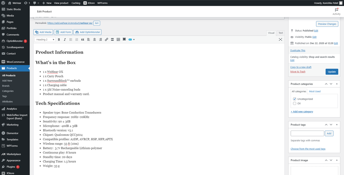Toggle italic formatting in the editor toolbar
Viewport: 344px width, 175px height.
point(65,39)
